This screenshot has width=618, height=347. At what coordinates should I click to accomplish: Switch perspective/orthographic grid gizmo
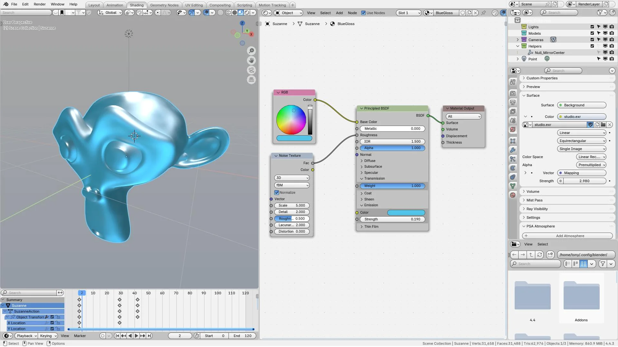pos(251,80)
